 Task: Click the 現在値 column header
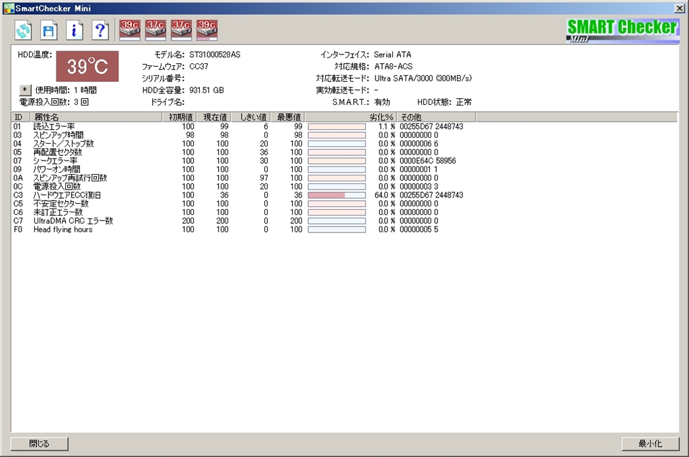pyautogui.click(x=213, y=117)
